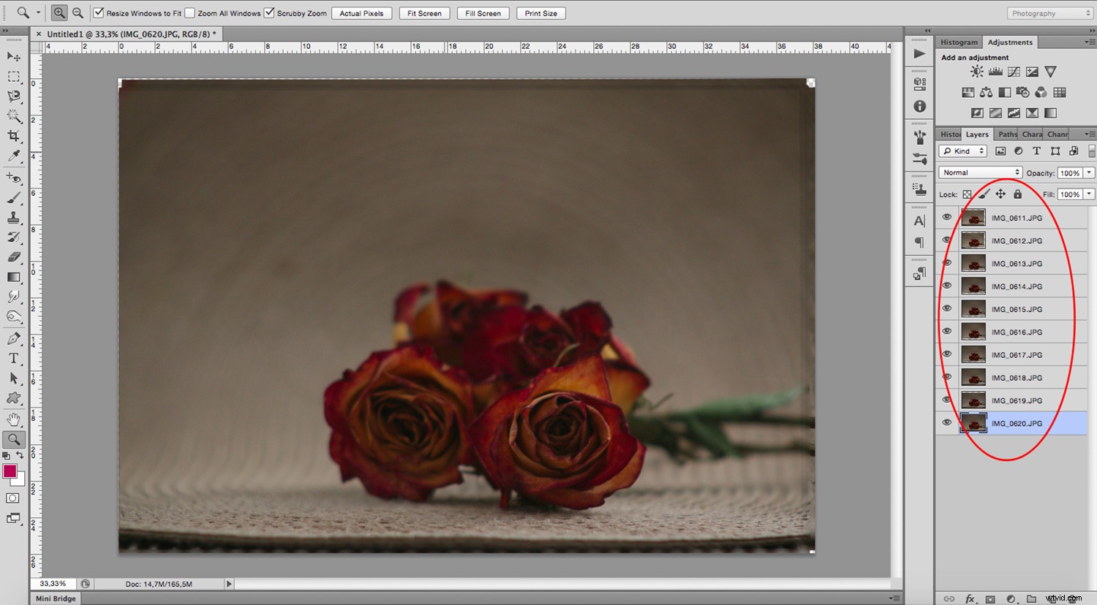Screen dimensions: 1097x605
Task: Hide the IMG_0611.JPG layer
Action: pyautogui.click(x=946, y=218)
